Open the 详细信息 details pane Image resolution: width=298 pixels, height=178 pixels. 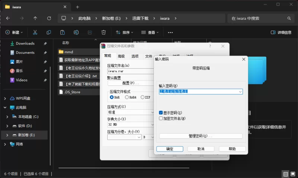[281, 32]
